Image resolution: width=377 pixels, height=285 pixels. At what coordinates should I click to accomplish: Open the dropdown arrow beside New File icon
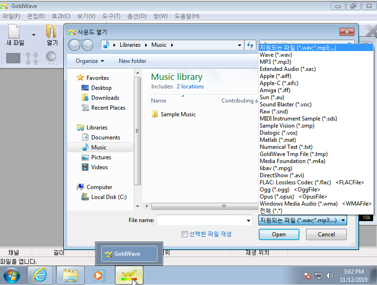pos(34,35)
